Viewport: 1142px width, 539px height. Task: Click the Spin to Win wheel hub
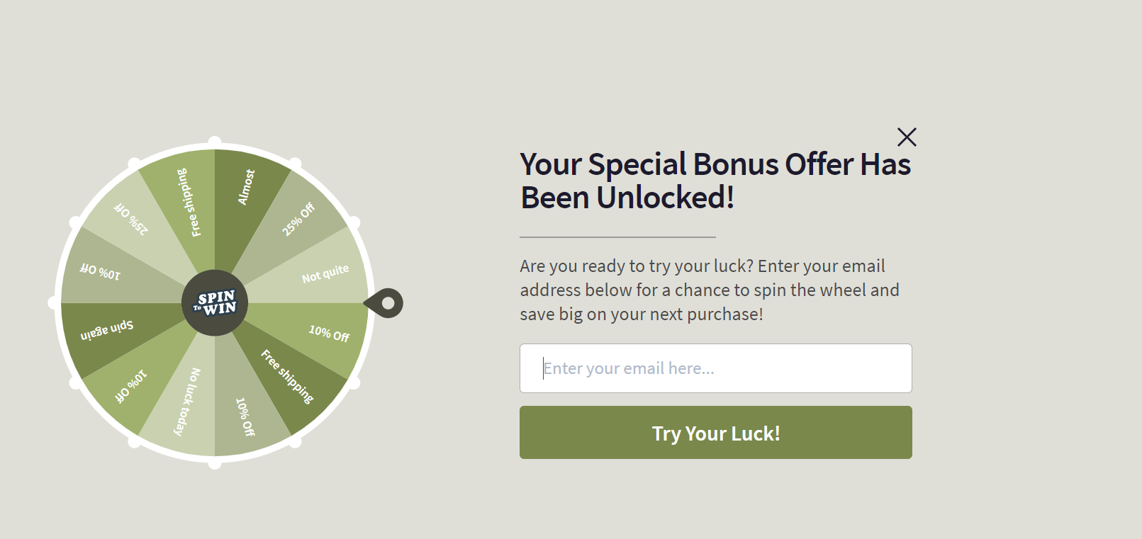point(215,303)
